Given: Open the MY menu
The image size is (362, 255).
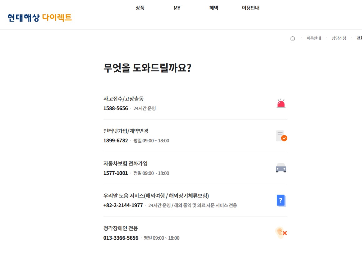Looking at the screenshot, I should click(177, 8).
